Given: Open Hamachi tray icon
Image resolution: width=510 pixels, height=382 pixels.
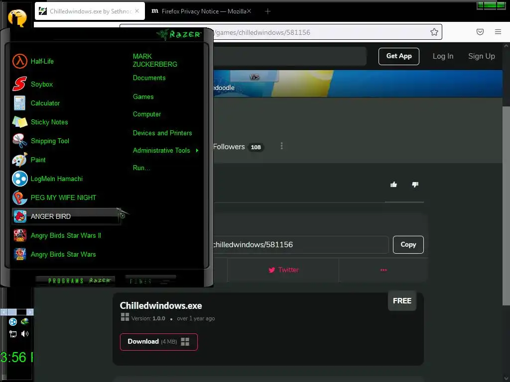Looking at the screenshot, I should pyautogui.click(x=13, y=322).
